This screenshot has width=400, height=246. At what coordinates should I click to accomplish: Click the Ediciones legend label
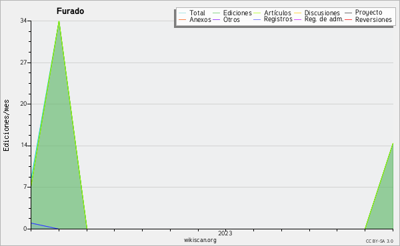coord(237,13)
